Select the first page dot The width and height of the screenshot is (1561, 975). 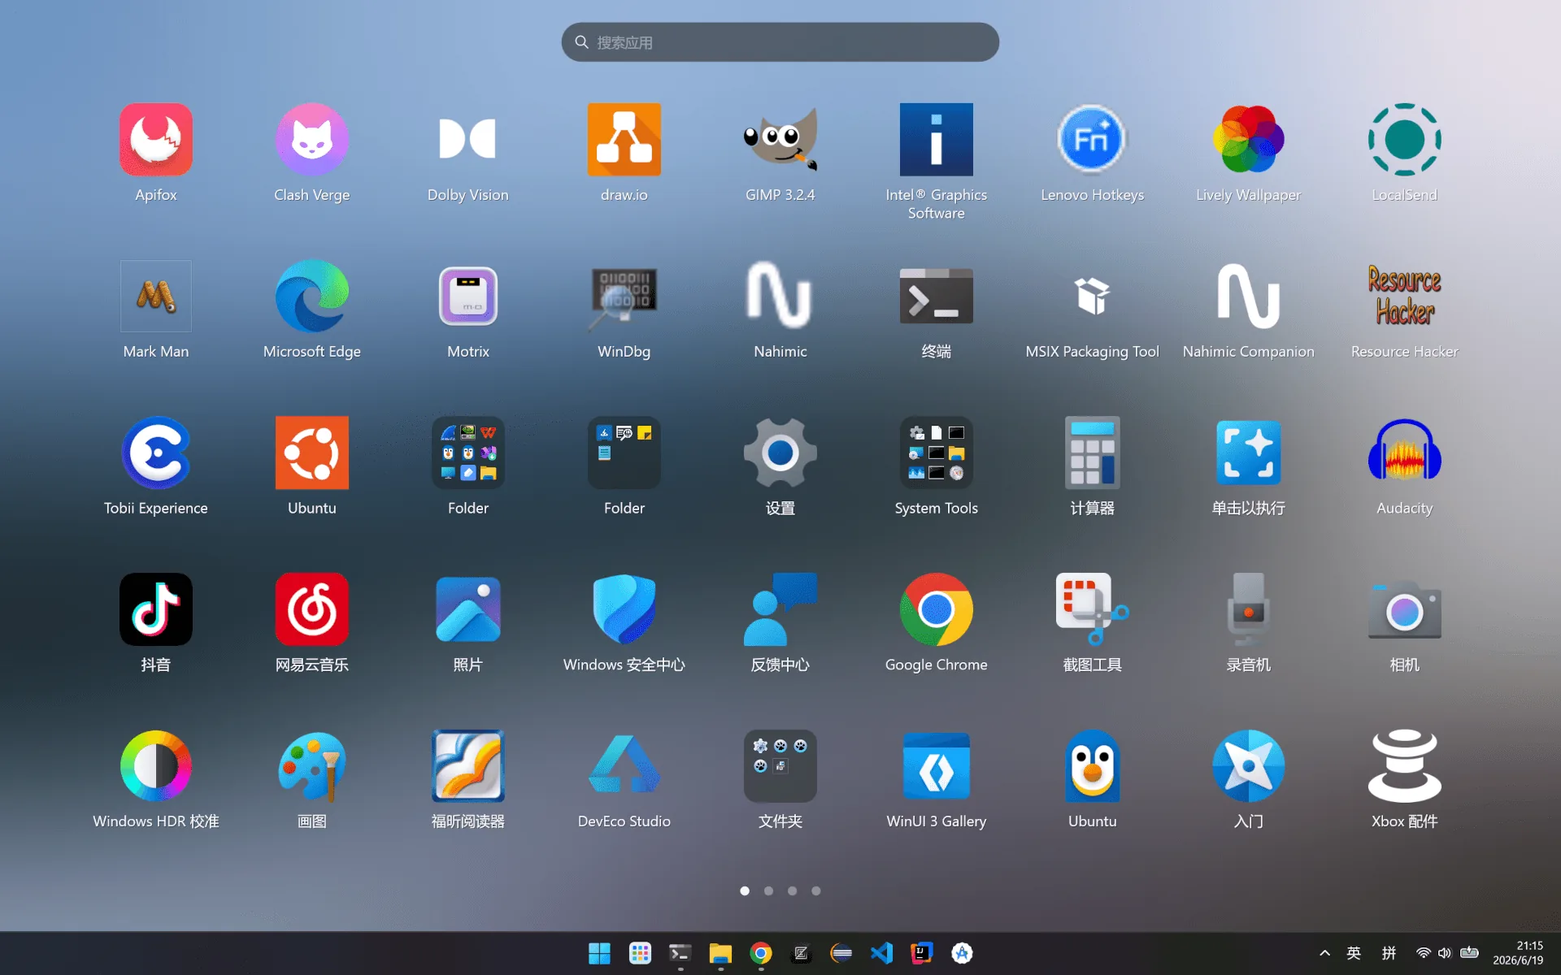coord(744,890)
